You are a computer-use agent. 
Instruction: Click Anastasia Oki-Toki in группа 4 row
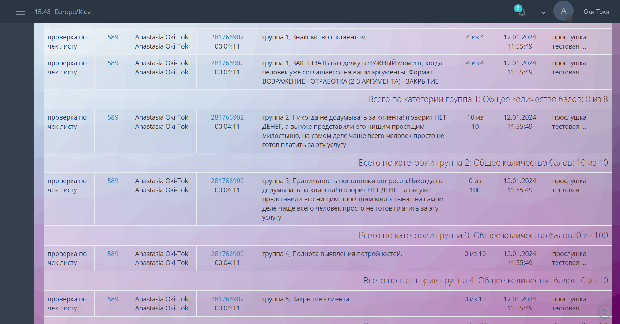coord(162,258)
